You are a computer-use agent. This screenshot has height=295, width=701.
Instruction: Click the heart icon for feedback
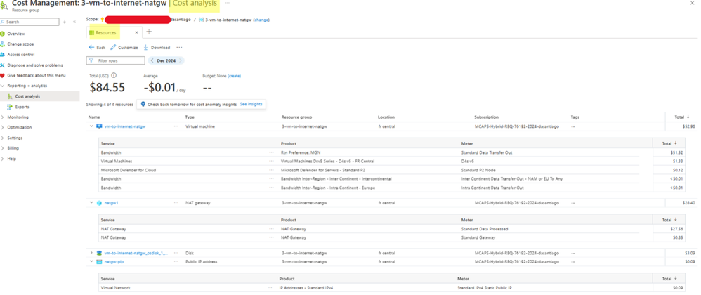3,76
